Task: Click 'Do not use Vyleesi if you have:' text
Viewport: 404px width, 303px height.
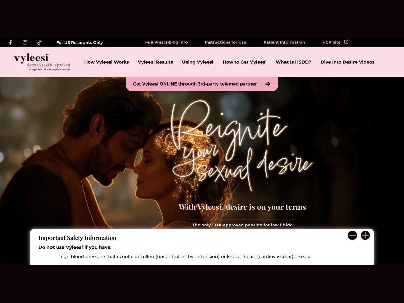Action: coord(75,247)
